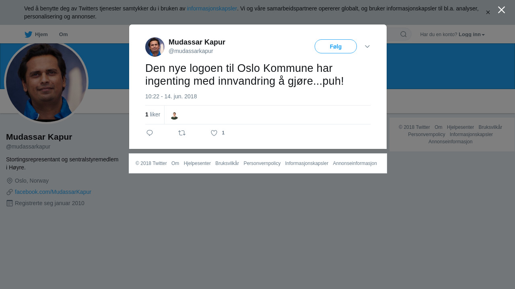The image size is (515, 289).
Task: Click the reply speech bubble icon
Action: (x=150, y=133)
